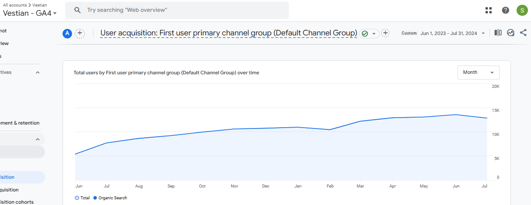Toggle the Organic Search legend series
The width and height of the screenshot is (531, 205).
[110, 198]
